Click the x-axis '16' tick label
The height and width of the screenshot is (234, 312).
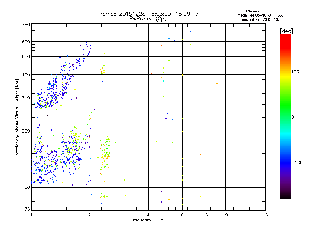click(x=265, y=215)
